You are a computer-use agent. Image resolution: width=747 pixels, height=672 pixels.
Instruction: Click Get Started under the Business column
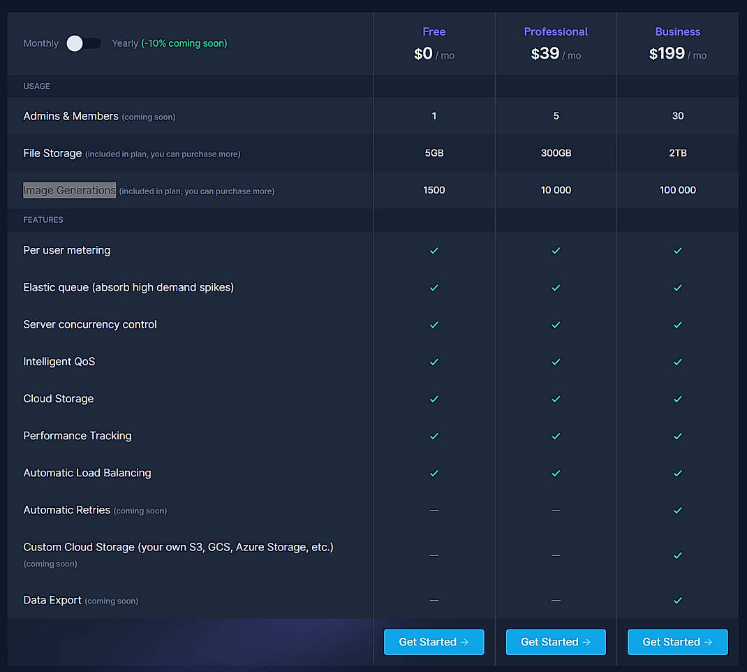(x=677, y=642)
